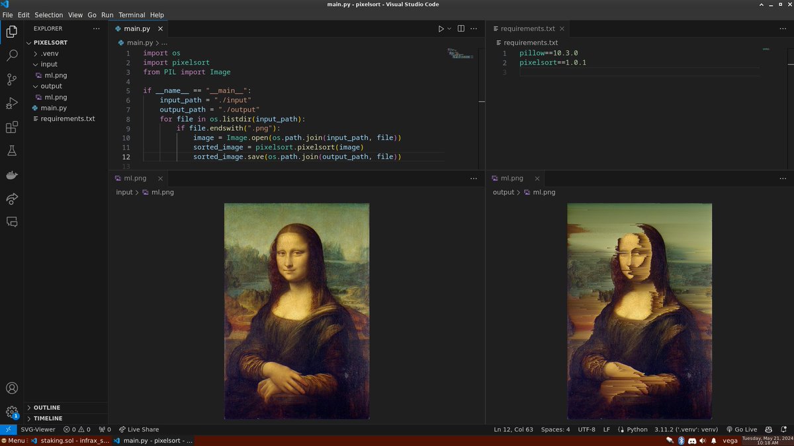The image size is (794, 446).
Task: Click Ln 12, Col 63 indicator
Action: 513,429
